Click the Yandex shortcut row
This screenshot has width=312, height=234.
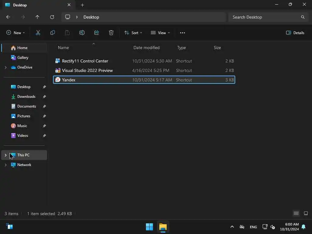point(144,80)
